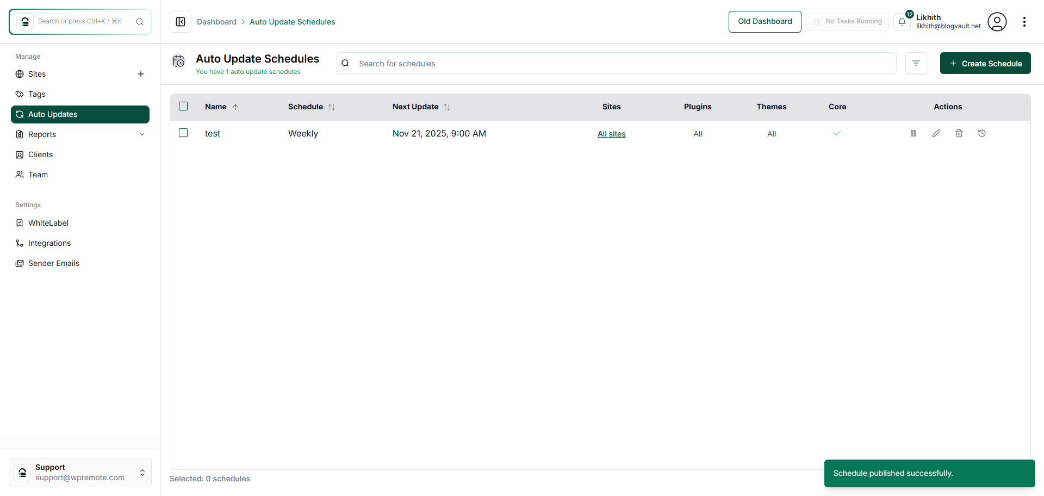The image size is (1044, 496).
Task: Click the Schedule published successfully toast
Action: coord(929,473)
